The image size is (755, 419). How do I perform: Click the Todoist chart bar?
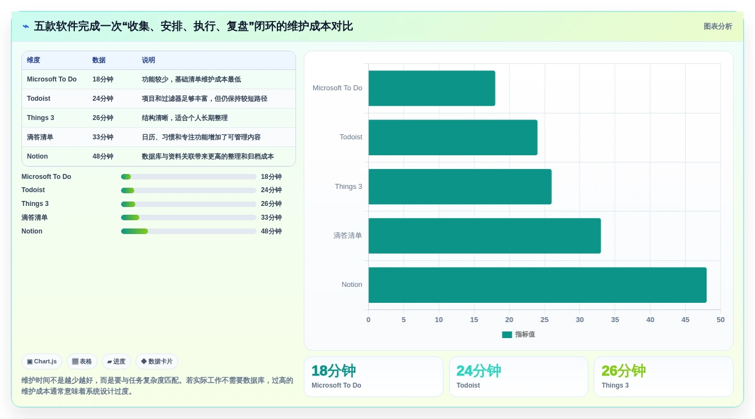tap(453, 138)
